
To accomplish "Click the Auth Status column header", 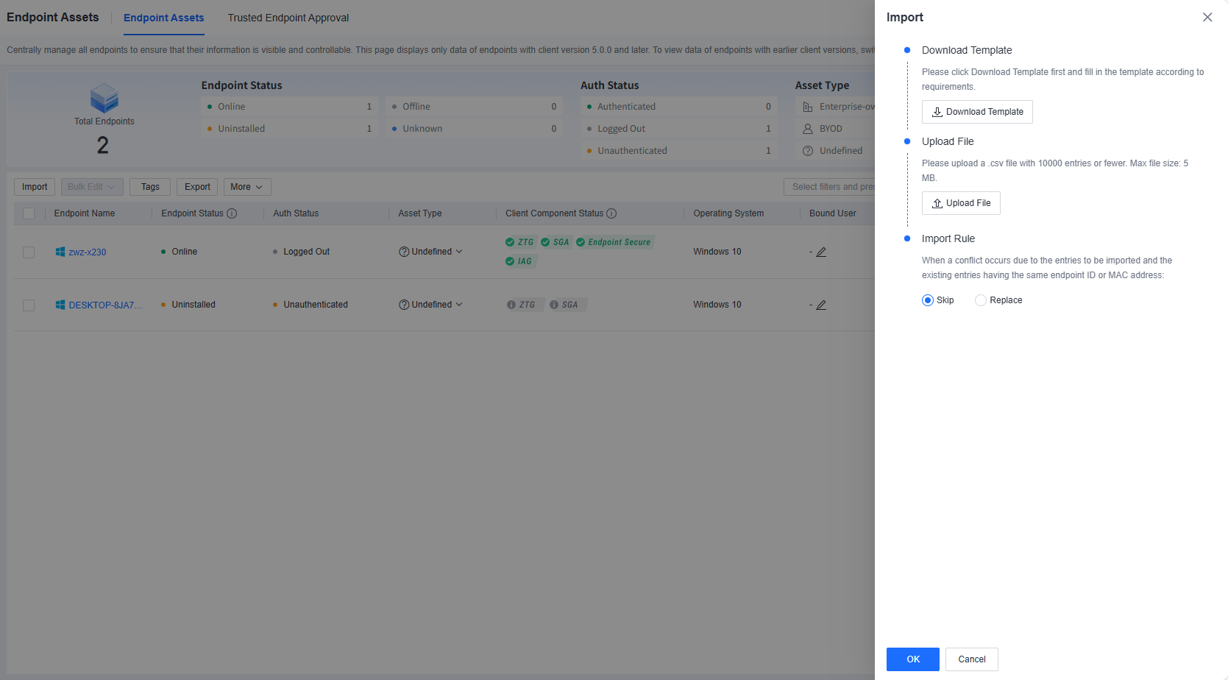I will [296, 213].
